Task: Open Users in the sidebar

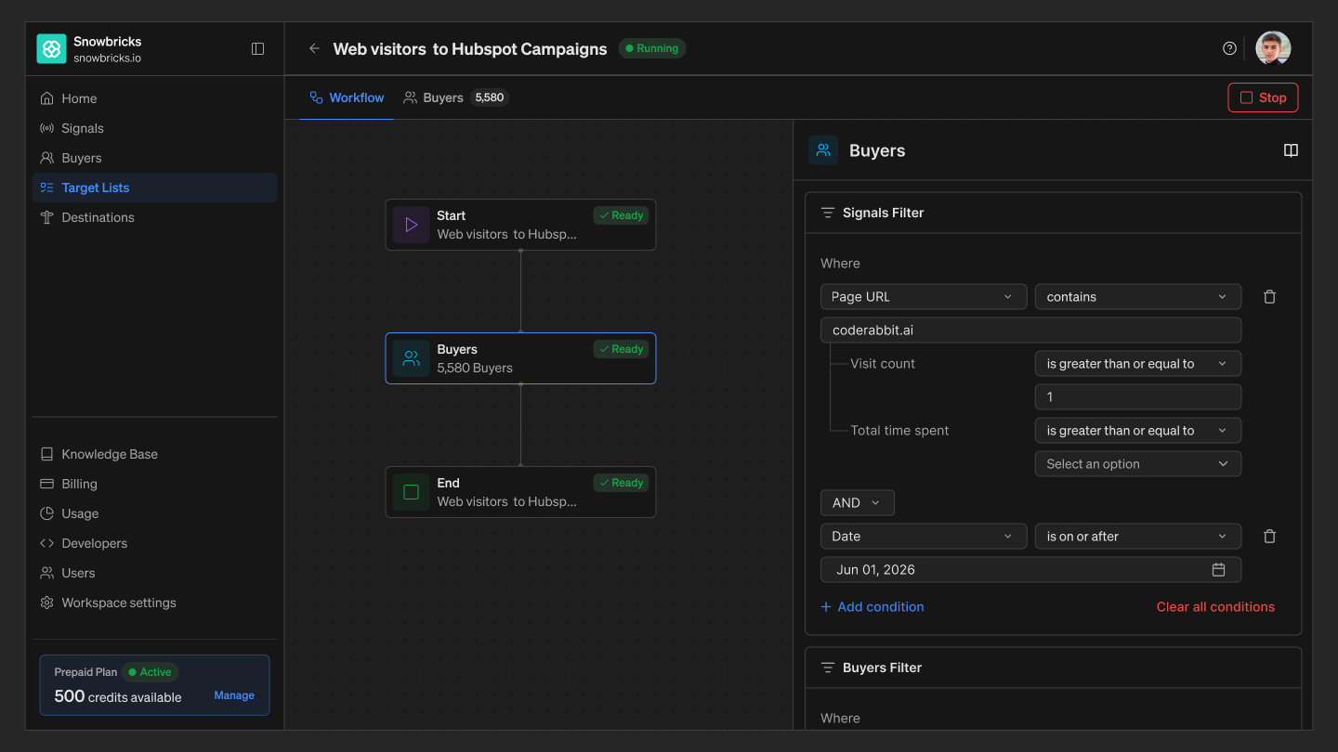Action: 154,573
